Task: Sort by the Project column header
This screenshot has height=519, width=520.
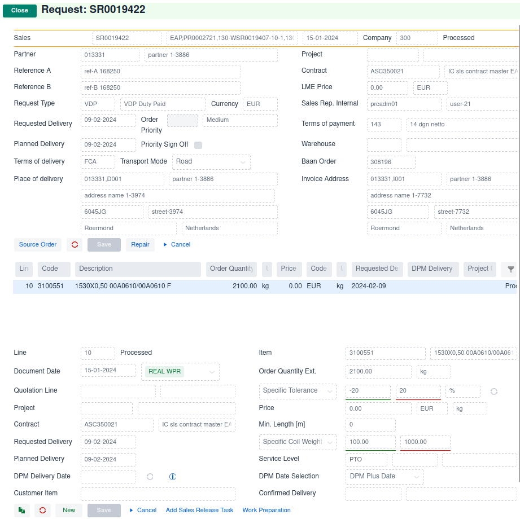Action: tap(479, 269)
